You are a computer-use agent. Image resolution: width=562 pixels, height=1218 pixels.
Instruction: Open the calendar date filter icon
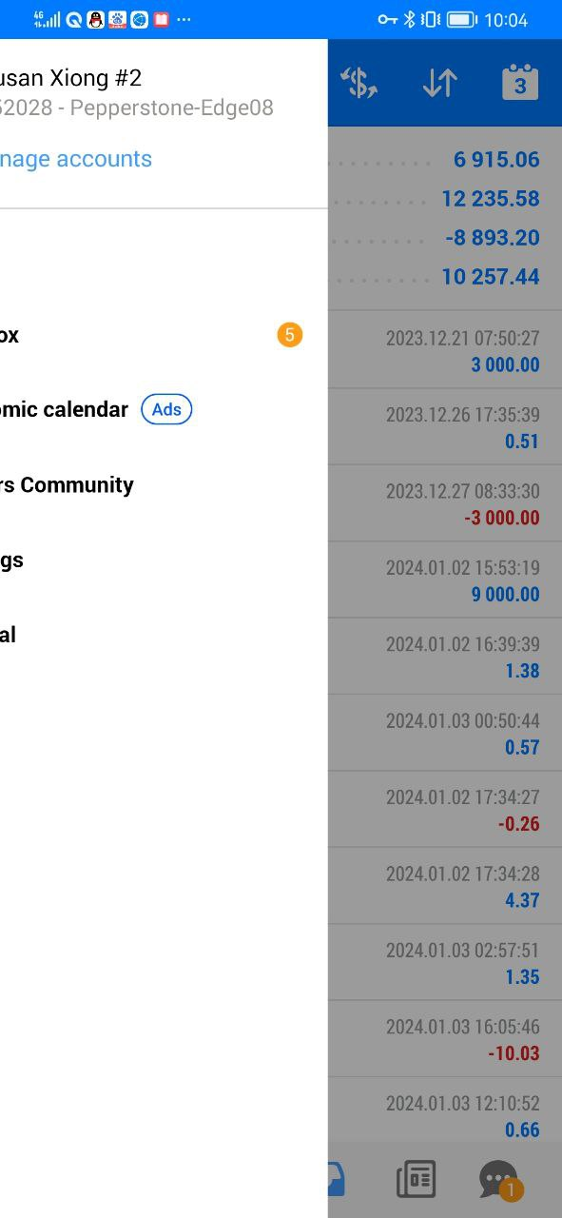(520, 83)
